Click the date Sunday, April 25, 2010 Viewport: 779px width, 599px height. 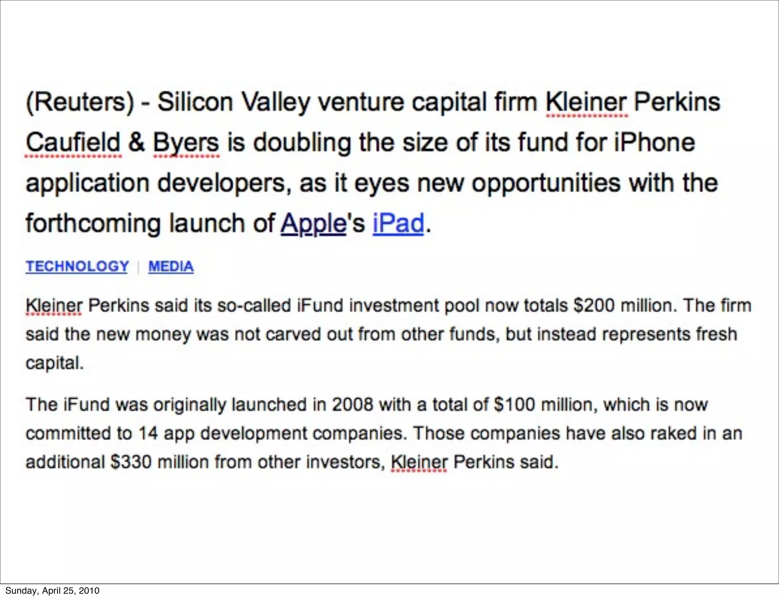tap(52, 591)
